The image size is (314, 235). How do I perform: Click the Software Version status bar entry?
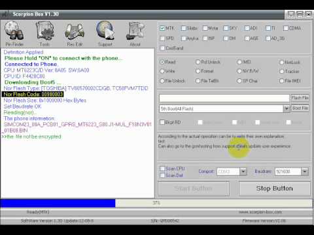57,221
